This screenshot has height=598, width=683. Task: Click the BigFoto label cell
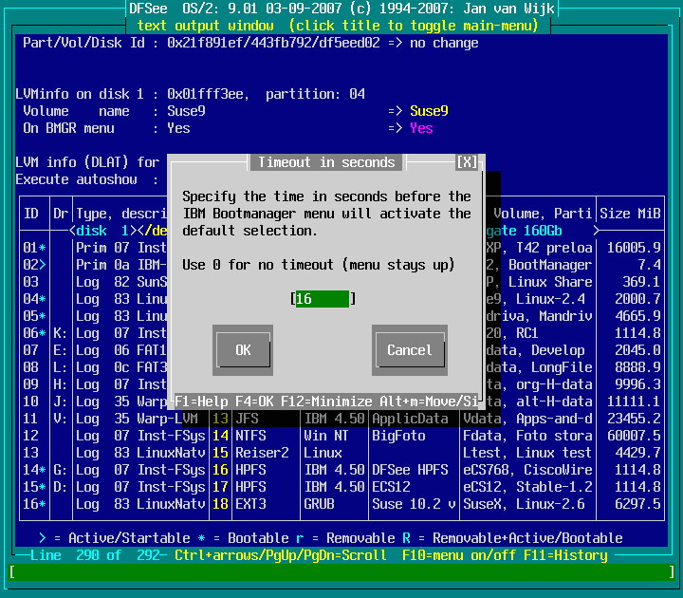(398, 436)
